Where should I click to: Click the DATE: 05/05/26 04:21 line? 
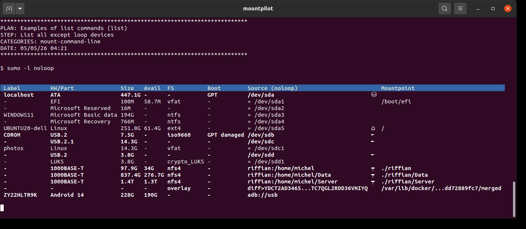coord(34,48)
